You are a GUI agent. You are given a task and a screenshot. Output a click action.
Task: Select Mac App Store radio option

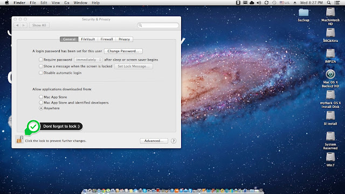coord(41,97)
